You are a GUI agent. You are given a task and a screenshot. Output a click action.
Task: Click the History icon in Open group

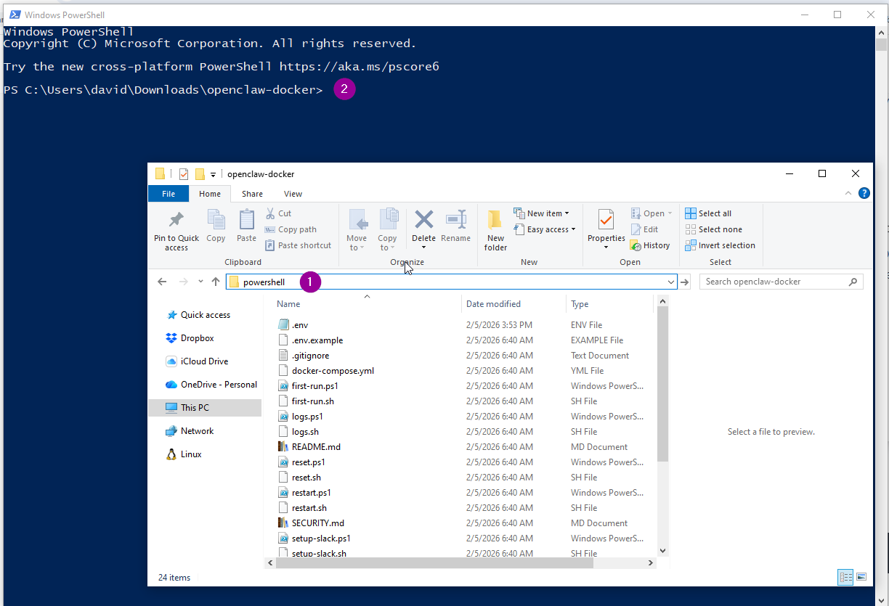click(650, 245)
